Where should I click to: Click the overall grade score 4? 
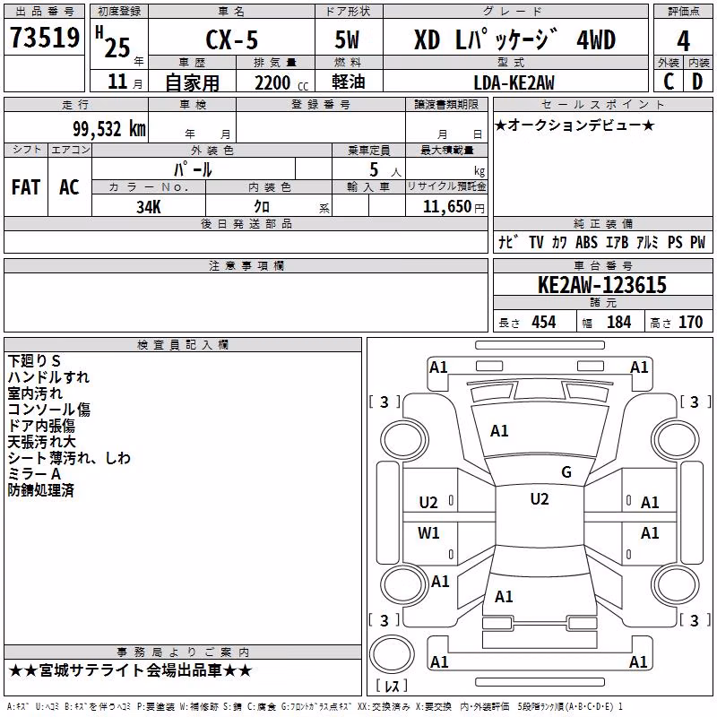point(683,41)
